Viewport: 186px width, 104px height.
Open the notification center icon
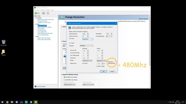(x=183, y=102)
